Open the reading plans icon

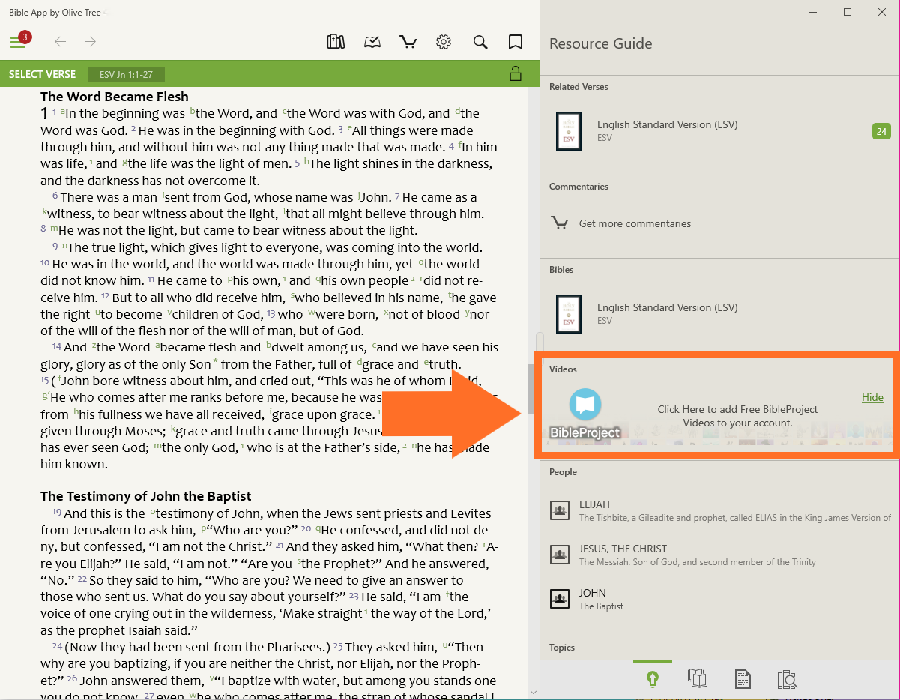click(x=372, y=42)
